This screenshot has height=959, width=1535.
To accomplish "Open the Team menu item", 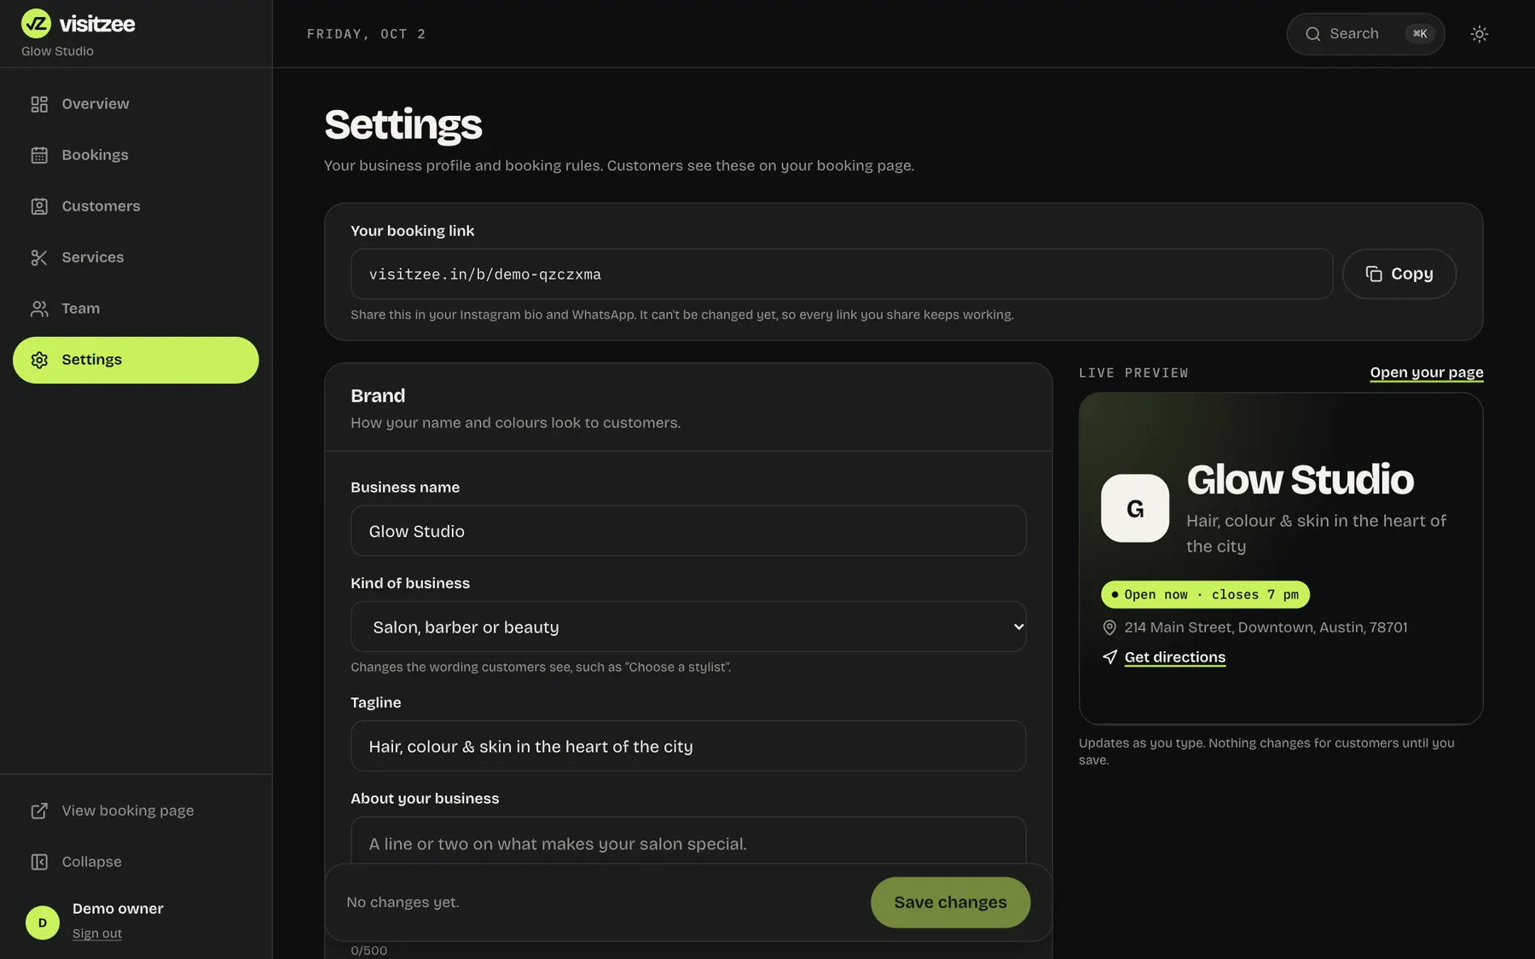I will pos(136,309).
